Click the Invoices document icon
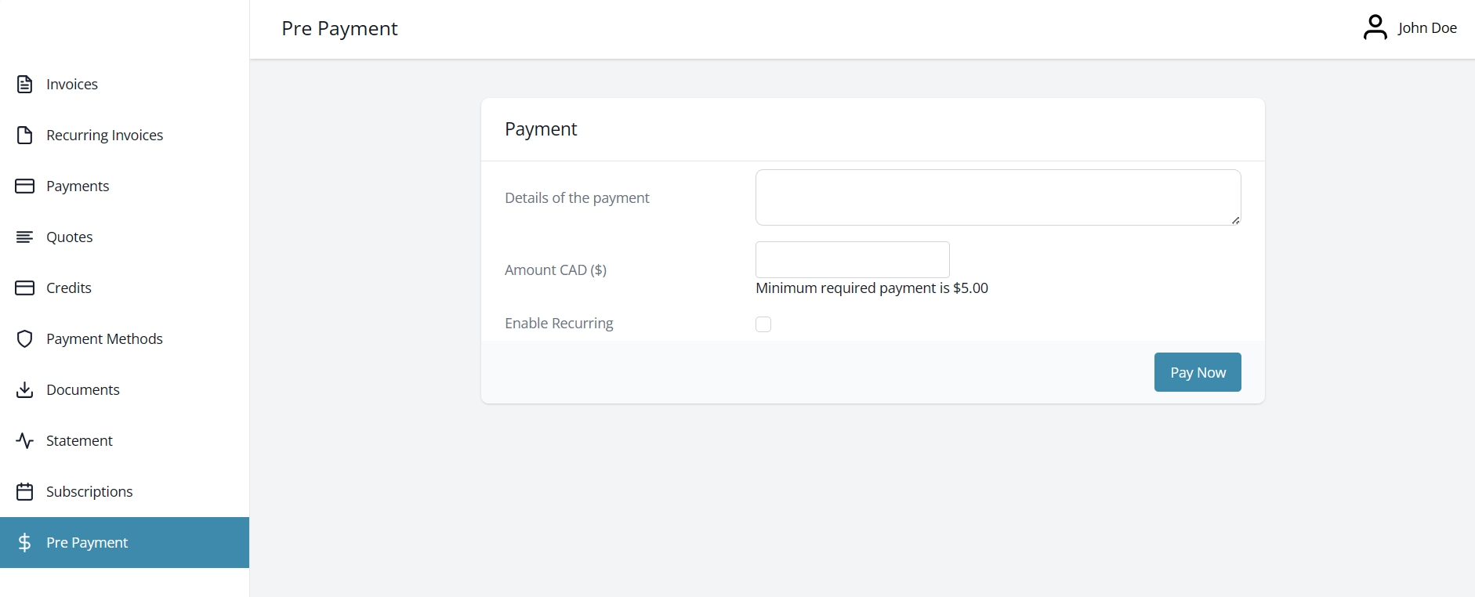1475x597 pixels. tap(24, 84)
